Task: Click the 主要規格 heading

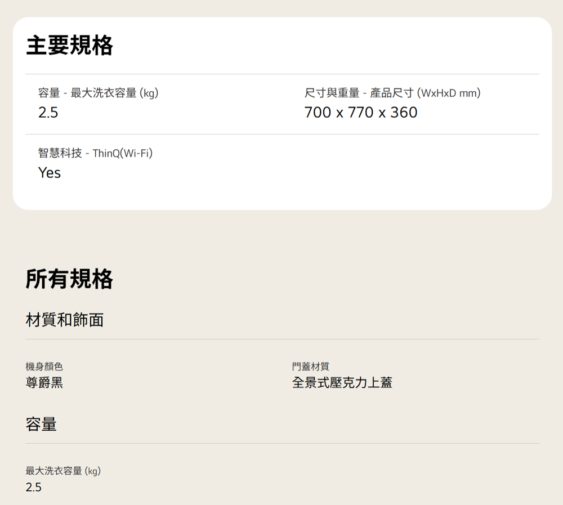Action: pos(69,46)
